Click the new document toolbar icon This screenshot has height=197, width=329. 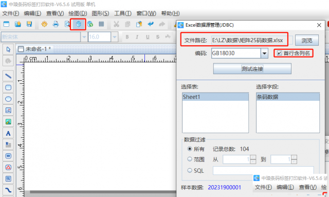point(7,24)
